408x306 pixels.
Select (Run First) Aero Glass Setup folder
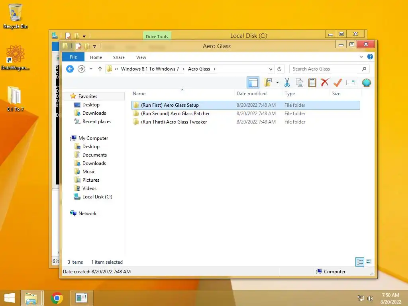tap(245, 105)
